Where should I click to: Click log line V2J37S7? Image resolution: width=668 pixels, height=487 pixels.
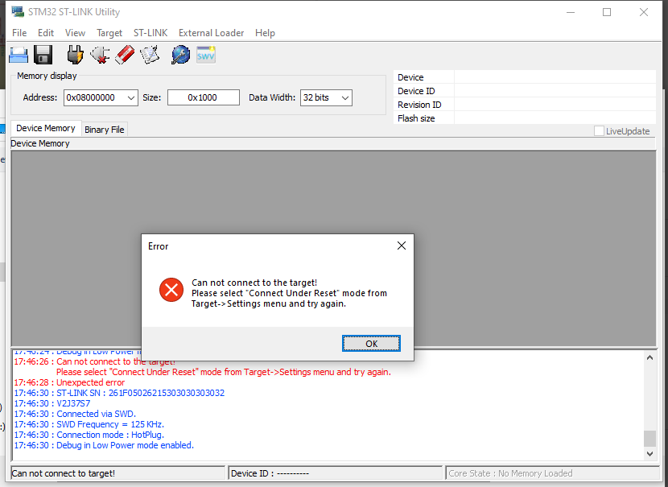pyautogui.click(x=52, y=403)
